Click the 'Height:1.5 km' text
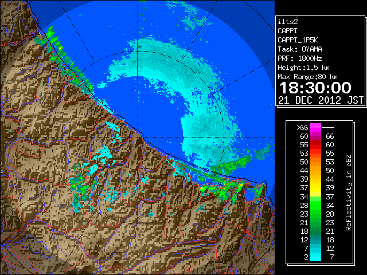Viewport: 367px width, 275px height. pyautogui.click(x=303, y=68)
